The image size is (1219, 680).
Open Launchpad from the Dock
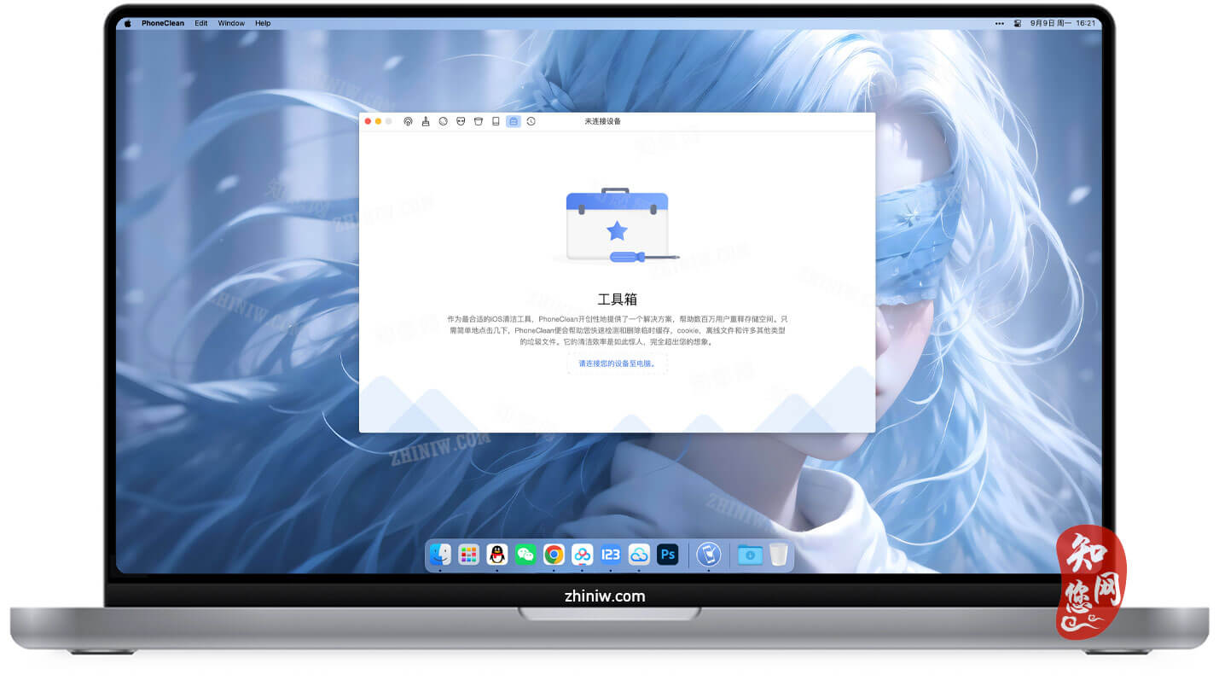[x=468, y=555]
